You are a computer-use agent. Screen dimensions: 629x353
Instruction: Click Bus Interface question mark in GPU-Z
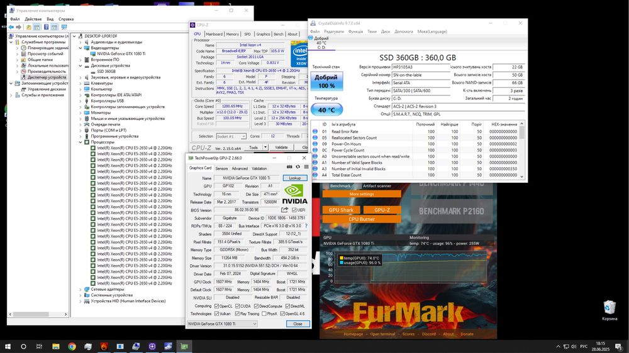(306, 226)
